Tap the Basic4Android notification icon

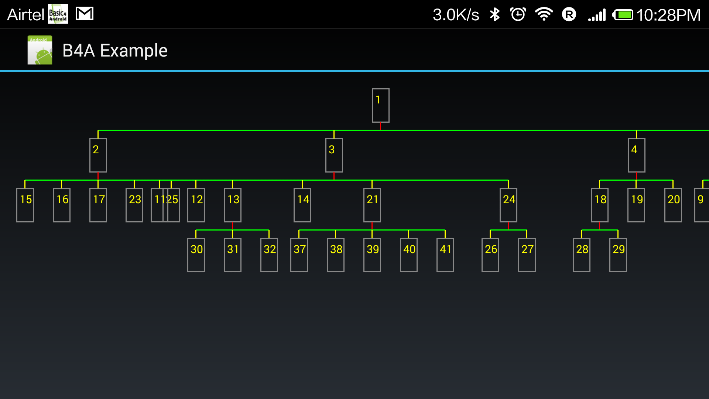(x=58, y=14)
